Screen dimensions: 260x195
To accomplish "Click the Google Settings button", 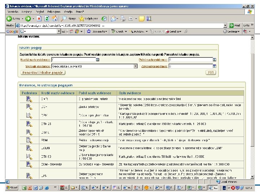I will [231, 31].
